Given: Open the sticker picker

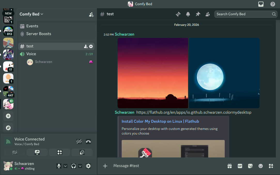Looking at the screenshot, I should [250, 166].
